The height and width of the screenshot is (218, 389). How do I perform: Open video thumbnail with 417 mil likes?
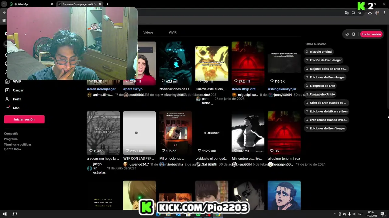tap(248, 133)
